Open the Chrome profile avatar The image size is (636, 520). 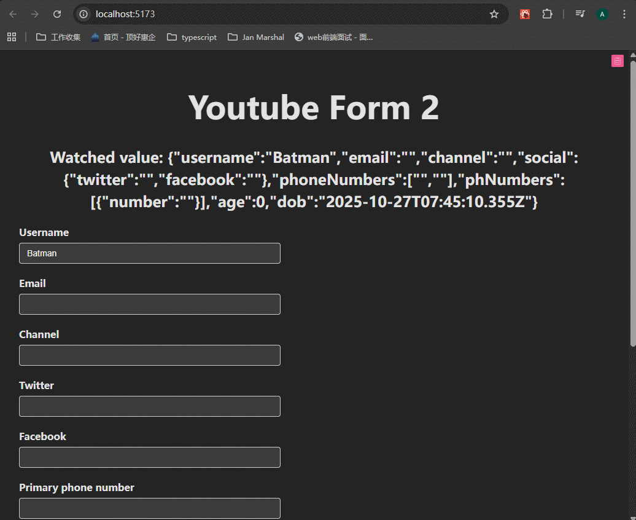click(602, 14)
